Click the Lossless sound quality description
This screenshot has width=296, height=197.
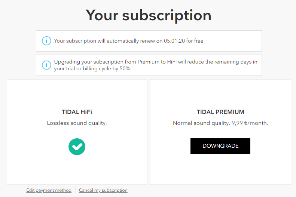coord(77,123)
